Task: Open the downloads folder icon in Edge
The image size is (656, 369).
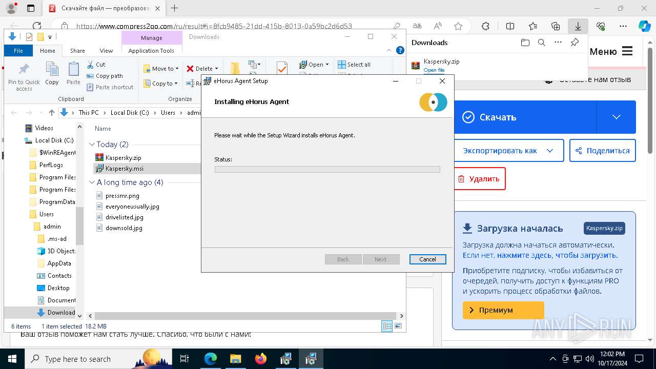Action: tap(525, 43)
